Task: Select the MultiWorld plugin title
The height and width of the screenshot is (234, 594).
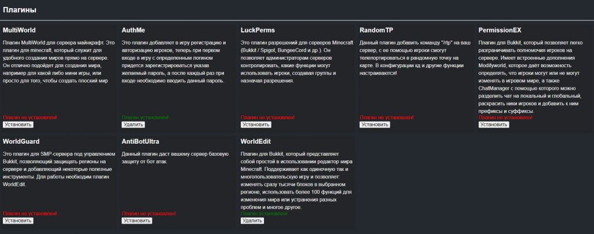Action: point(19,30)
